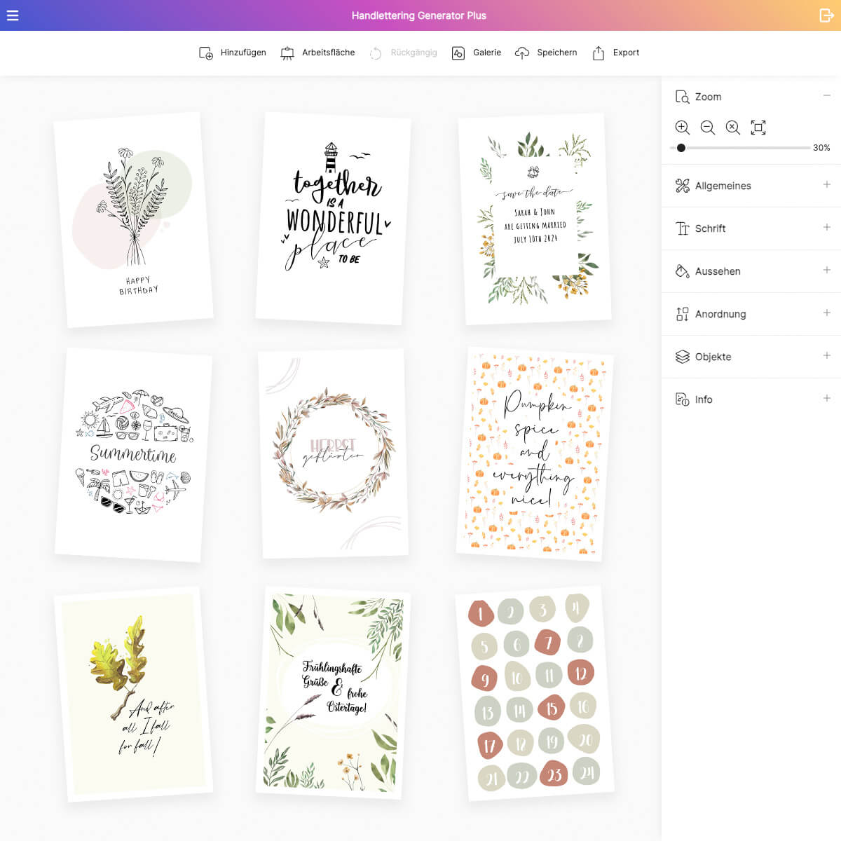Click the Rückgängig undo icon
This screenshot has width=841, height=841.
[x=376, y=53]
